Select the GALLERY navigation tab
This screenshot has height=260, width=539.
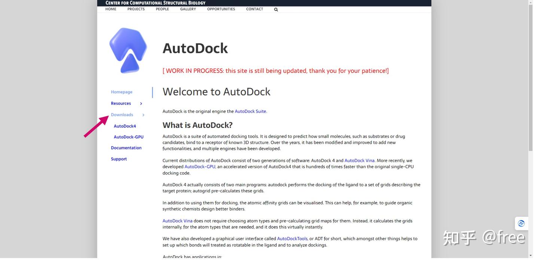pyautogui.click(x=188, y=9)
